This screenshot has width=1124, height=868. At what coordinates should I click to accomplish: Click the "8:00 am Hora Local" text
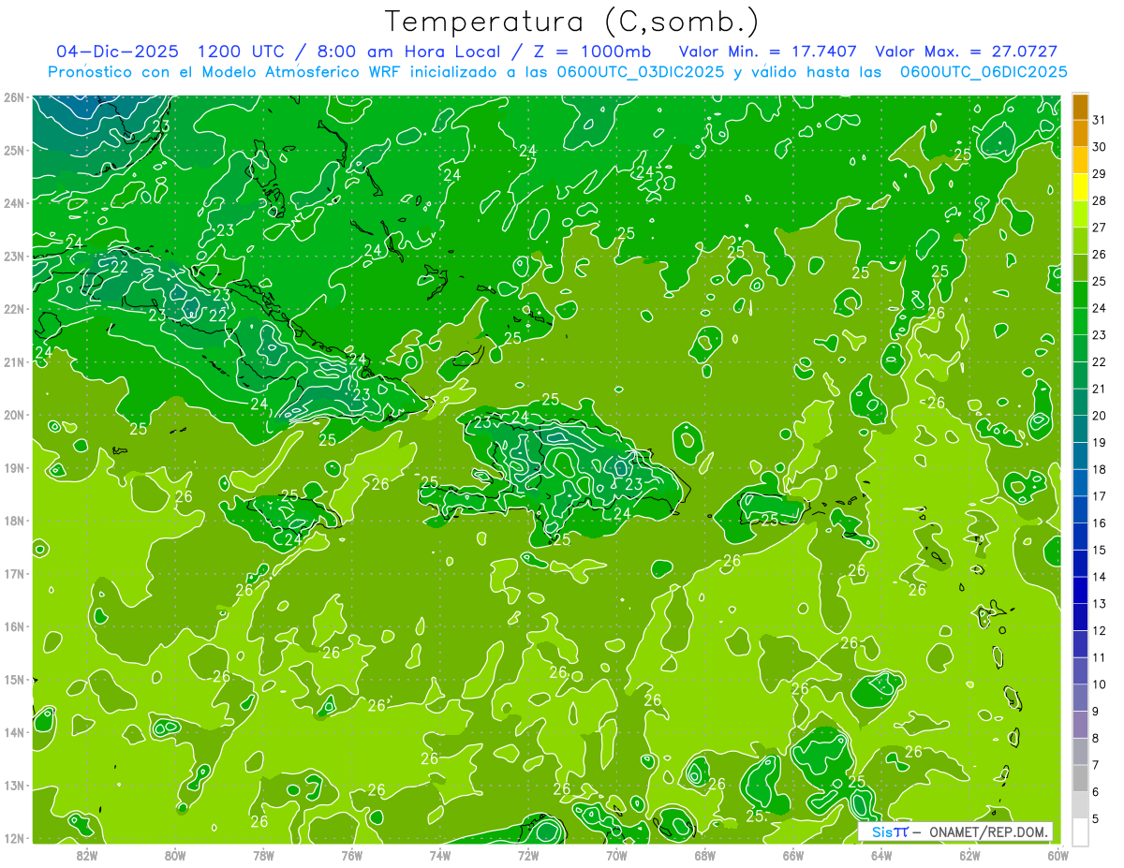coord(410,51)
